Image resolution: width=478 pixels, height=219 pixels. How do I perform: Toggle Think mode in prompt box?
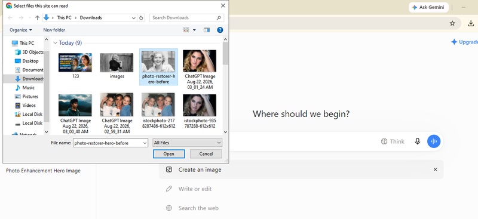[393, 141]
